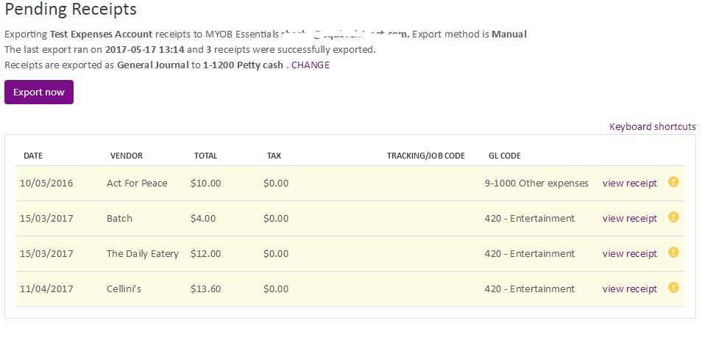The width and height of the screenshot is (713, 345).
Task: Select the 9-1000 Other expenses GL code
Action: coord(536,184)
